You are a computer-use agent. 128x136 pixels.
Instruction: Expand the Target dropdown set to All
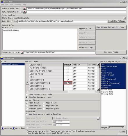pyautogui.click(x=123, y=128)
